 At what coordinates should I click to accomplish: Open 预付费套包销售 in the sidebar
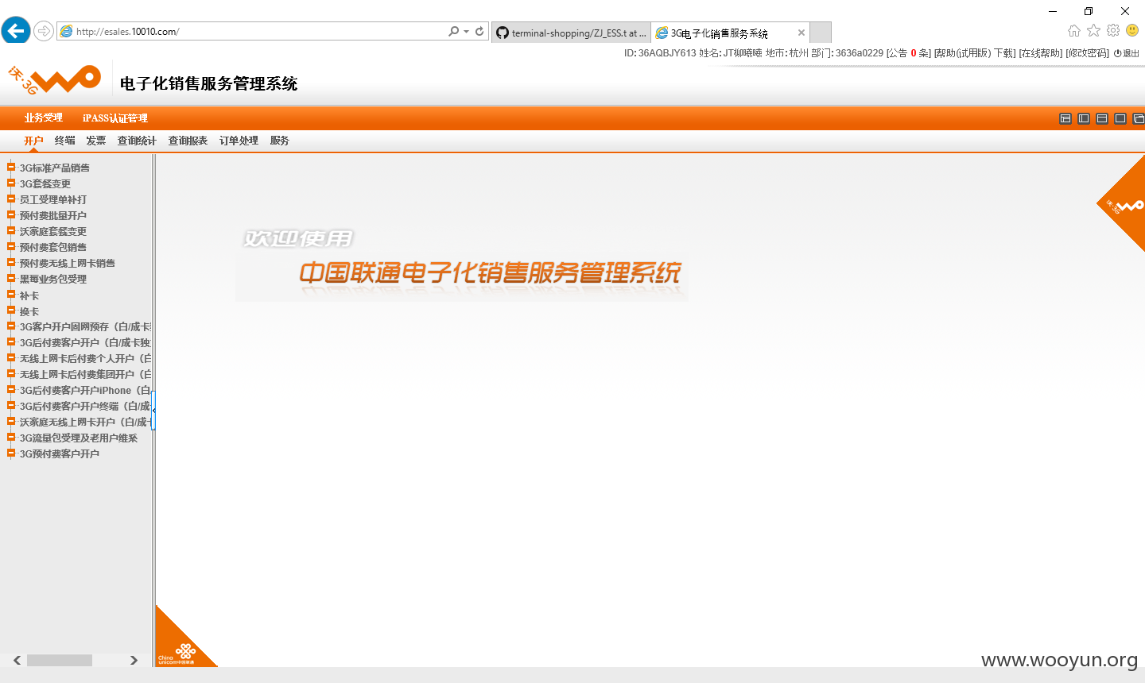pos(53,247)
